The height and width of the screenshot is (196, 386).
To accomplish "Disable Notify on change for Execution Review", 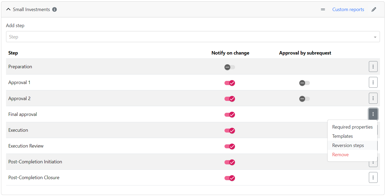I will pos(230,146).
